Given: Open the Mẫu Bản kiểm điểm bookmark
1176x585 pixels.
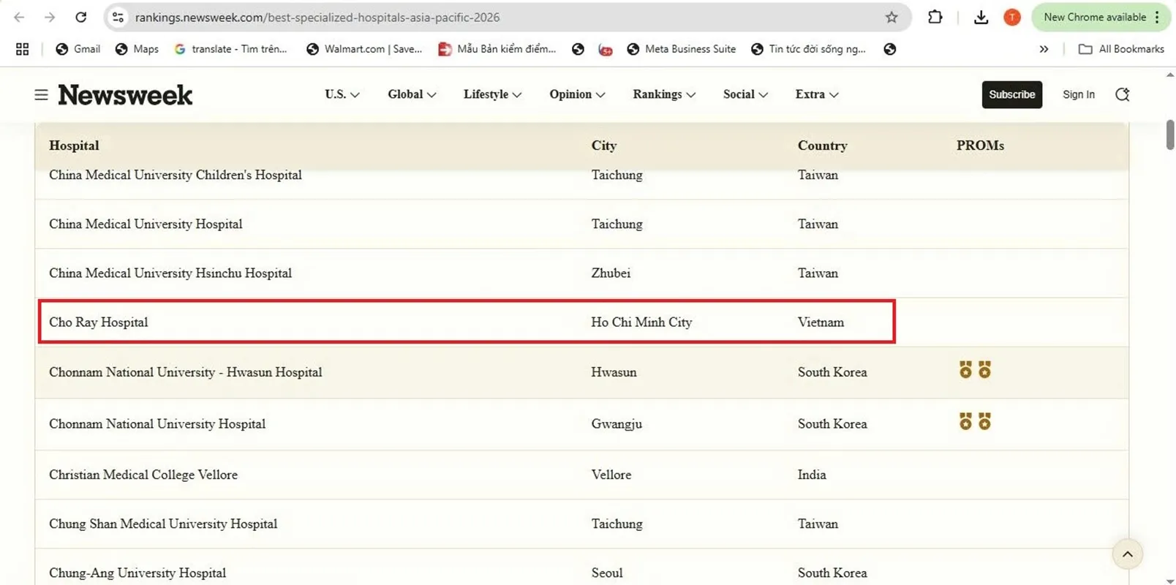Looking at the screenshot, I should pyautogui.click(x=497, y=49).
